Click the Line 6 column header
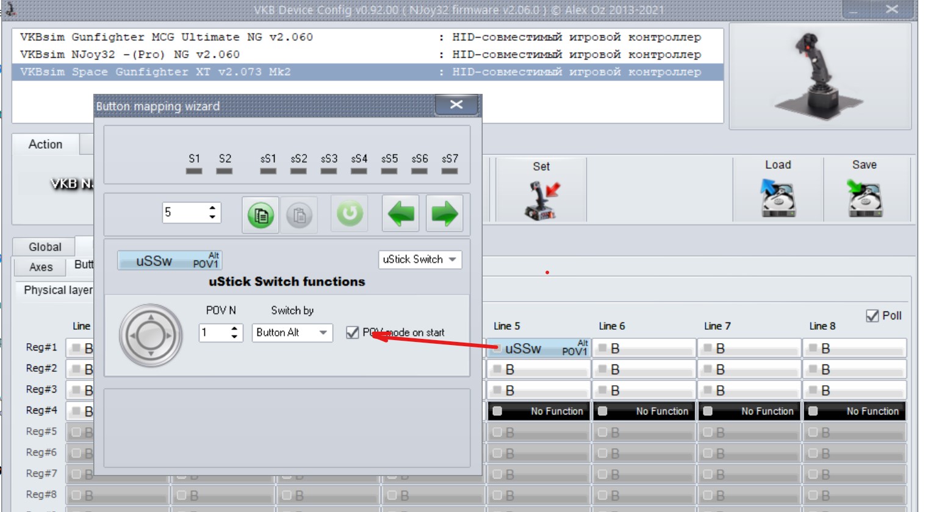Image resolution: width=925 pixels, height=512 pixels. point(611,326)
